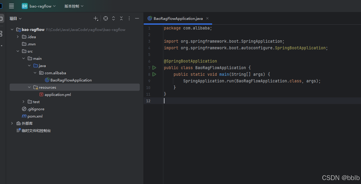Click the locate opened file crosshair icon
The height and width of the screenshot is (184, 361).
[x=106, y=19]
